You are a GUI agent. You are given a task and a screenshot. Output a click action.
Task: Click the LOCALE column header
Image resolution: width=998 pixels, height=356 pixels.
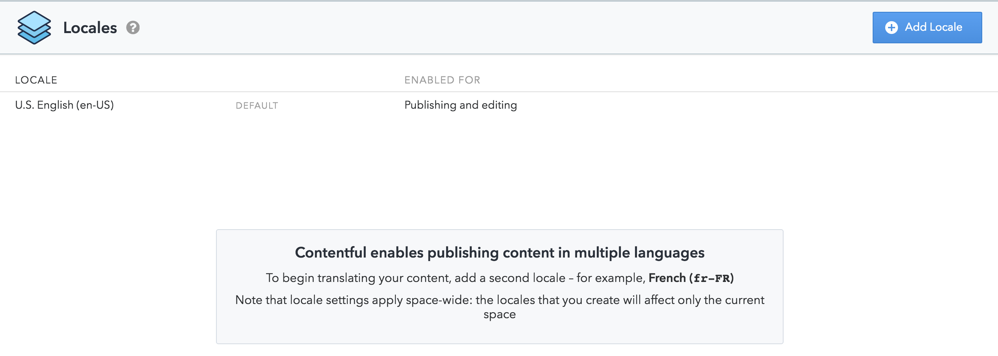pyautogui.click(x=36, y=80)
